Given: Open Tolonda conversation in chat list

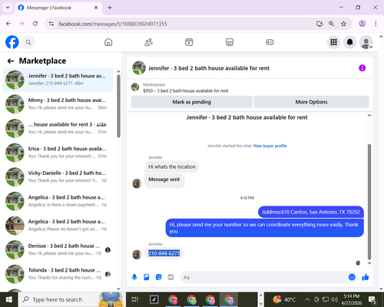Looking at the screenshot, I should 58,274.
